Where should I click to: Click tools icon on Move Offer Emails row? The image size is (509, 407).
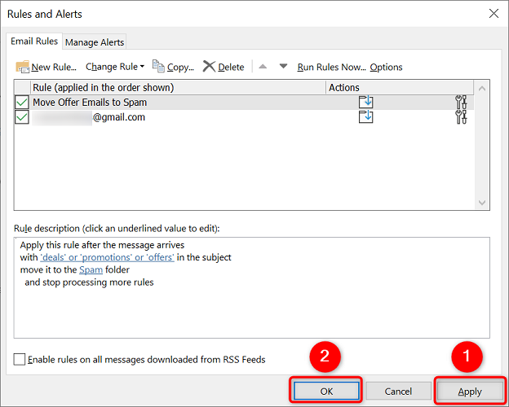461,103
